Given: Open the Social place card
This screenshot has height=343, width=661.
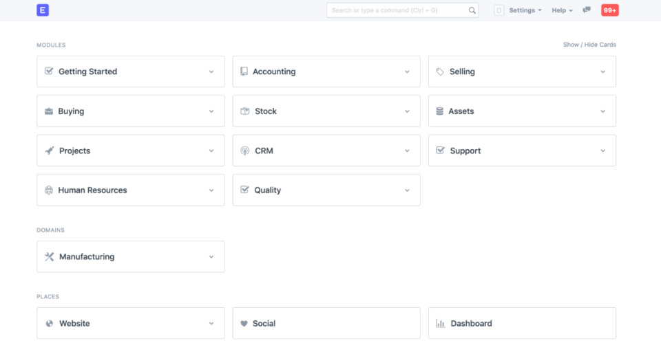Looking at the screenshot, I should (x=326, y=323).
